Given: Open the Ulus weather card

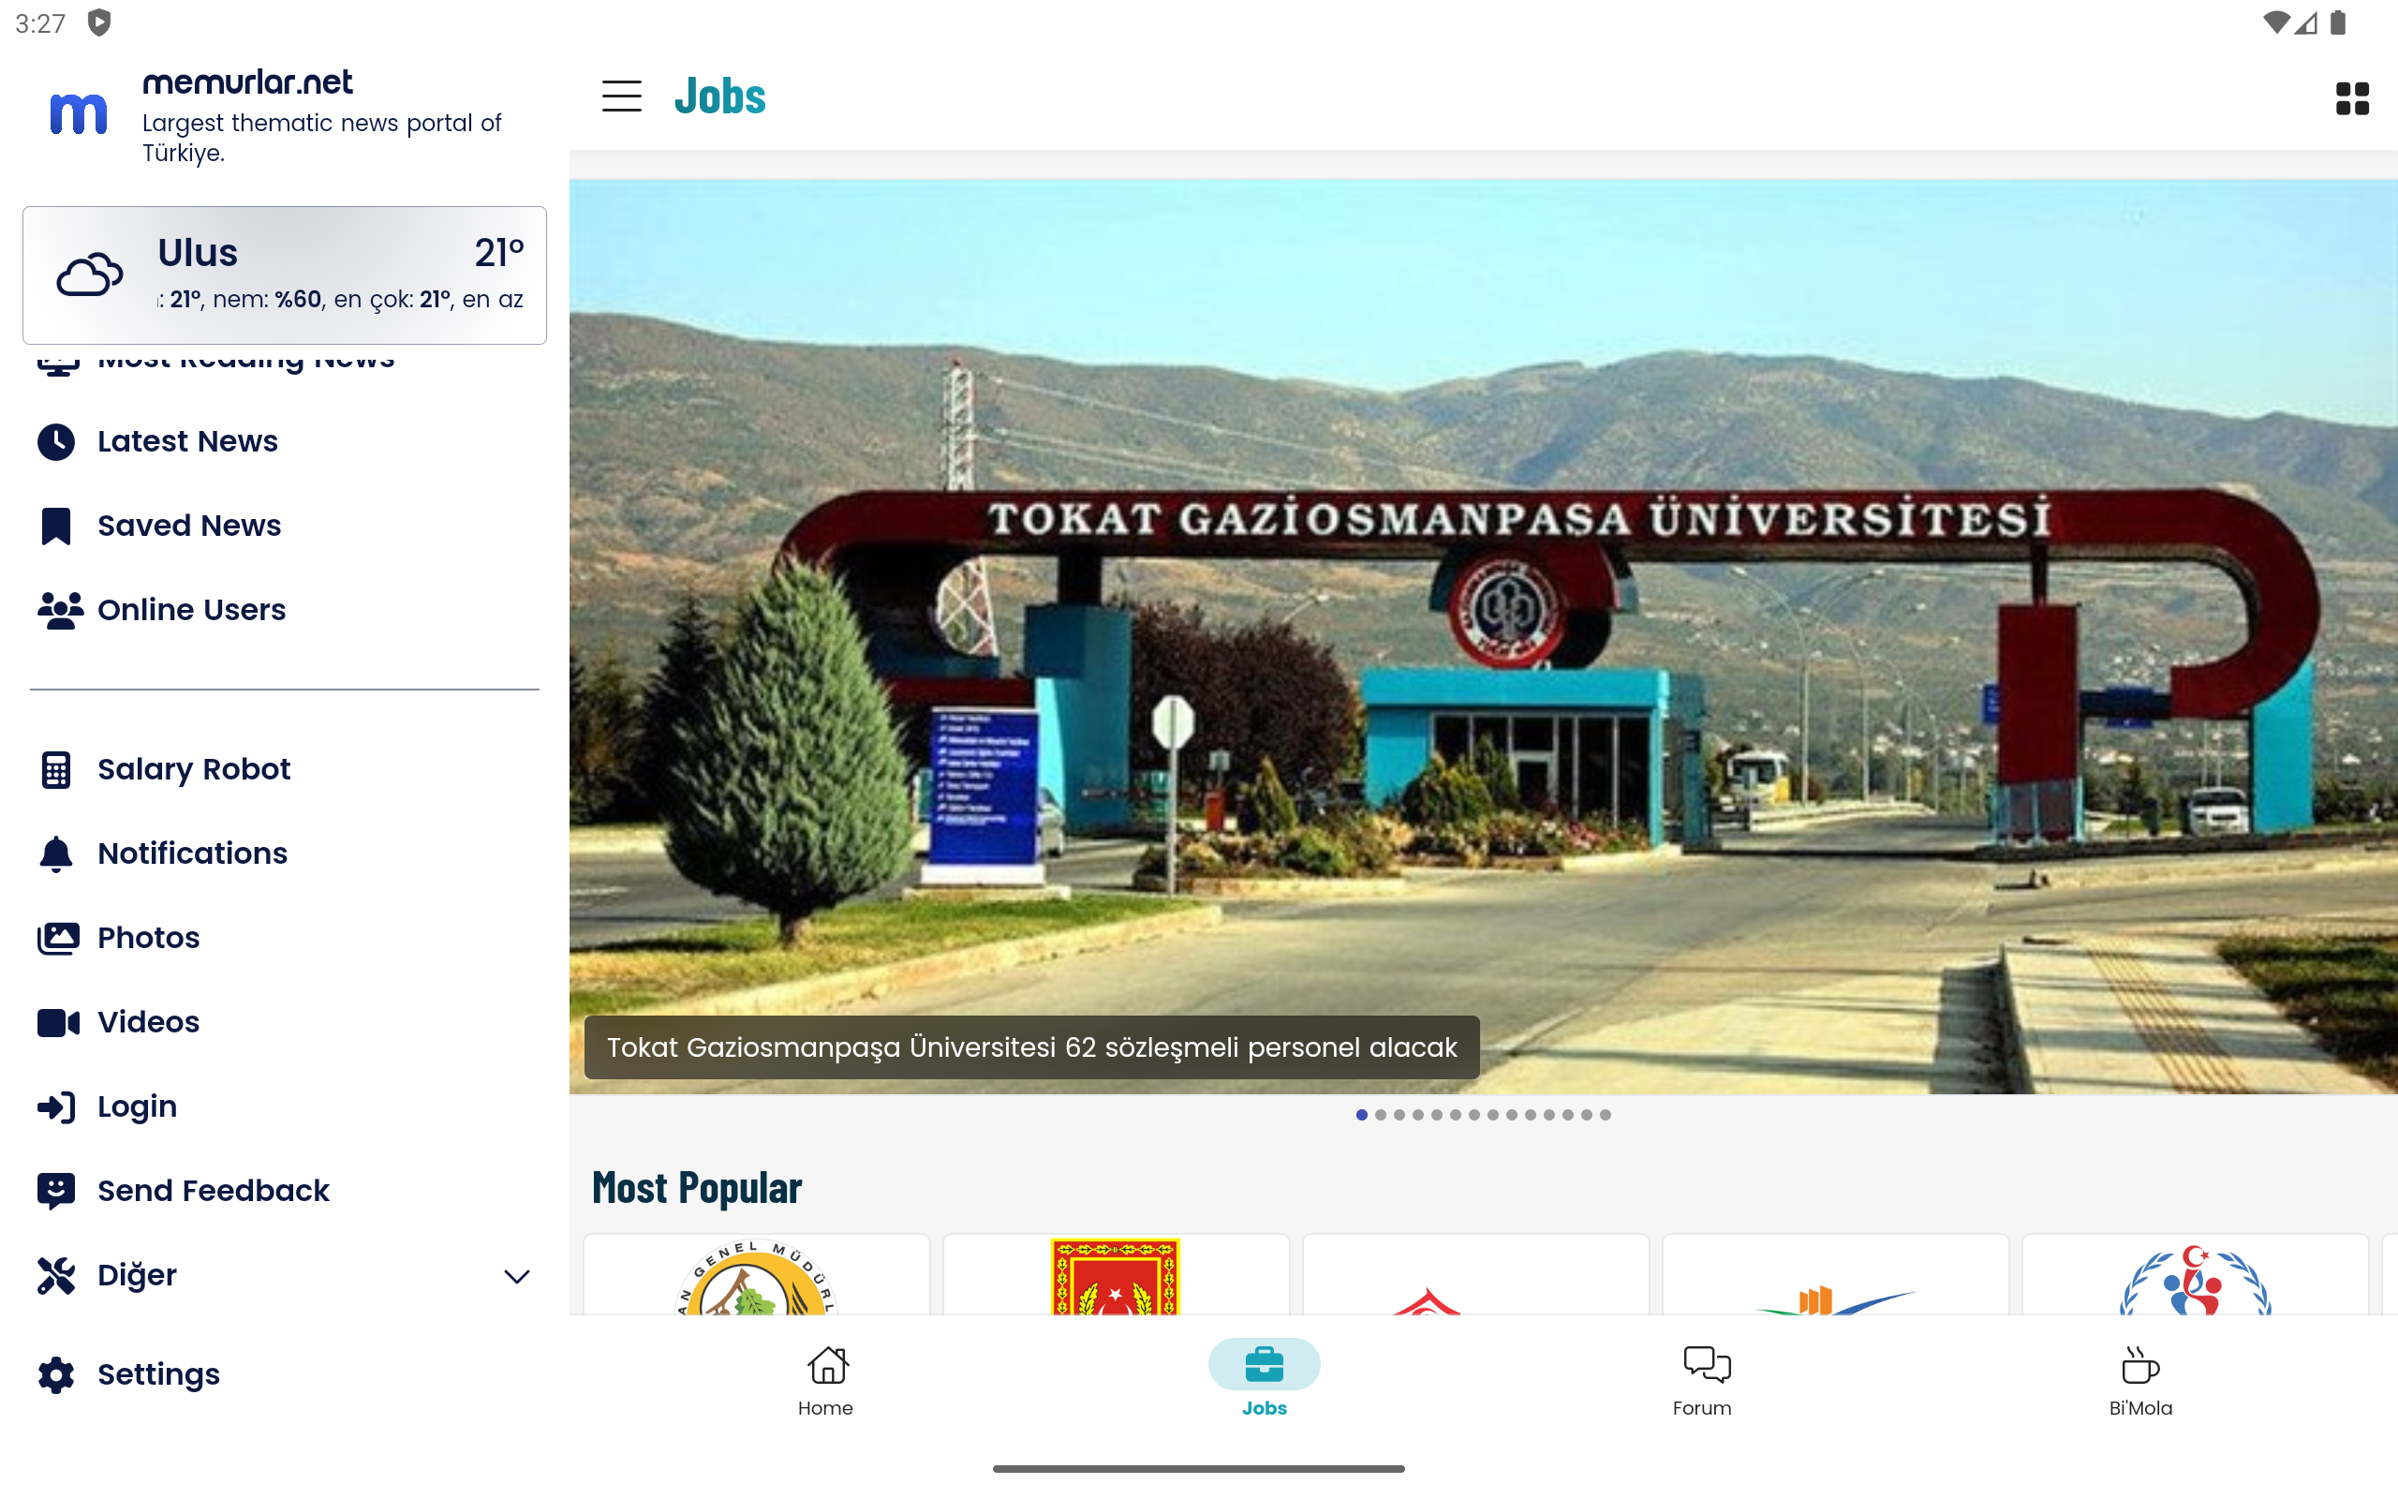Looking at the screenshot, I should pyautogui.click(x=285, y=275).
